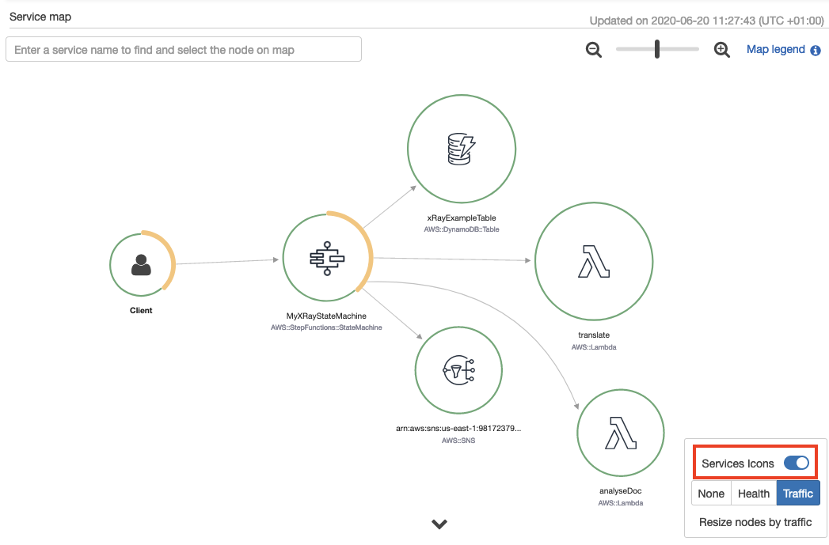
Task: Click the Services Icons label text
Action: tap(737, 464)
